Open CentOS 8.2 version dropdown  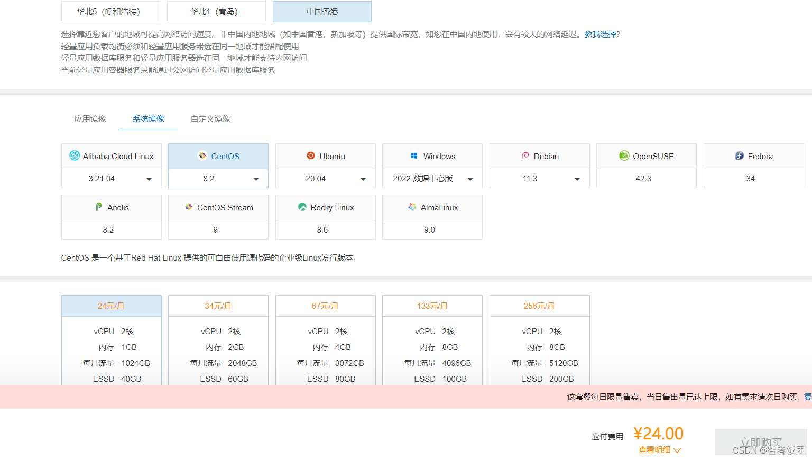coord(218,179)
